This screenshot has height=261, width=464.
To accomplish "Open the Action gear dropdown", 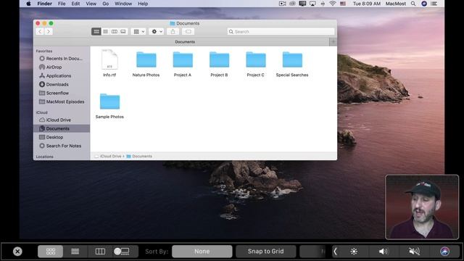I will point(157,31).
